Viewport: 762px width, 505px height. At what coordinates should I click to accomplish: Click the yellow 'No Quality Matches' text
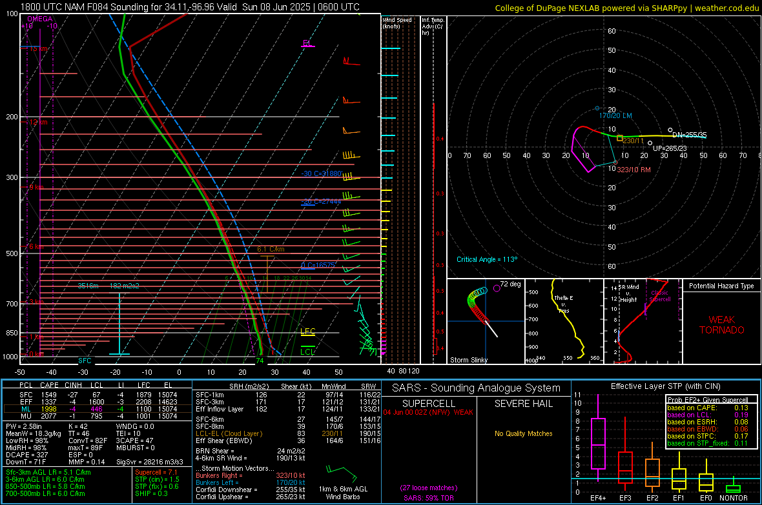point(523,433)
